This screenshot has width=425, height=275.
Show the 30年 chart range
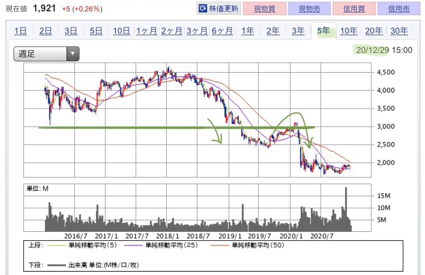[399, 31]
